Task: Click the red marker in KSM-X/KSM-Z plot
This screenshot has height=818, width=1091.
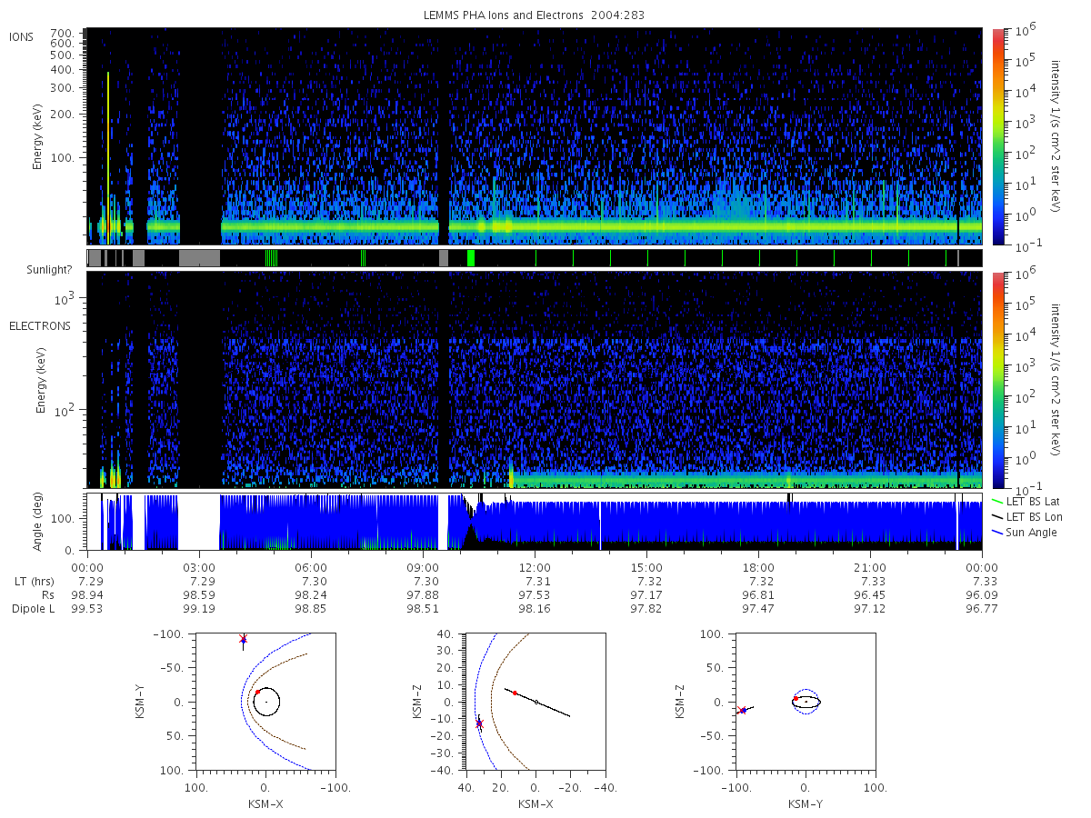Action: (x=515, y=693)
